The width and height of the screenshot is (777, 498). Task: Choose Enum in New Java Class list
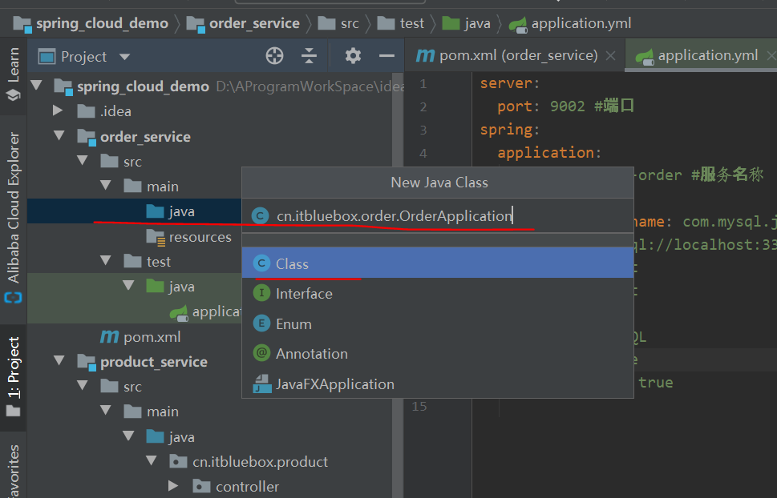tap(293, 324)
